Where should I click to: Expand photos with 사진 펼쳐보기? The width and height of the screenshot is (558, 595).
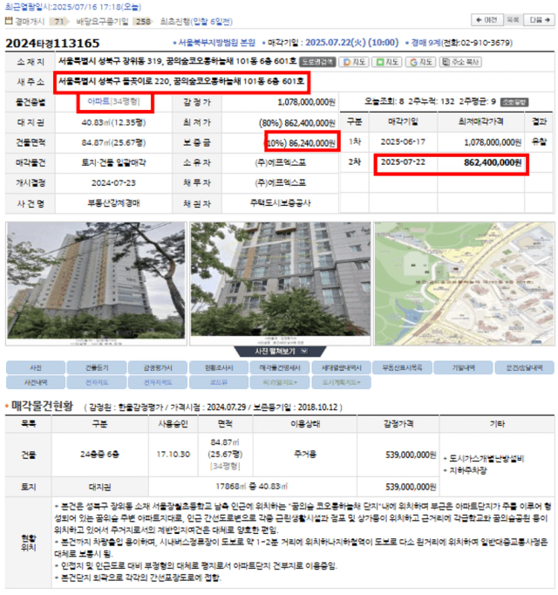click(x=280, y=352)
